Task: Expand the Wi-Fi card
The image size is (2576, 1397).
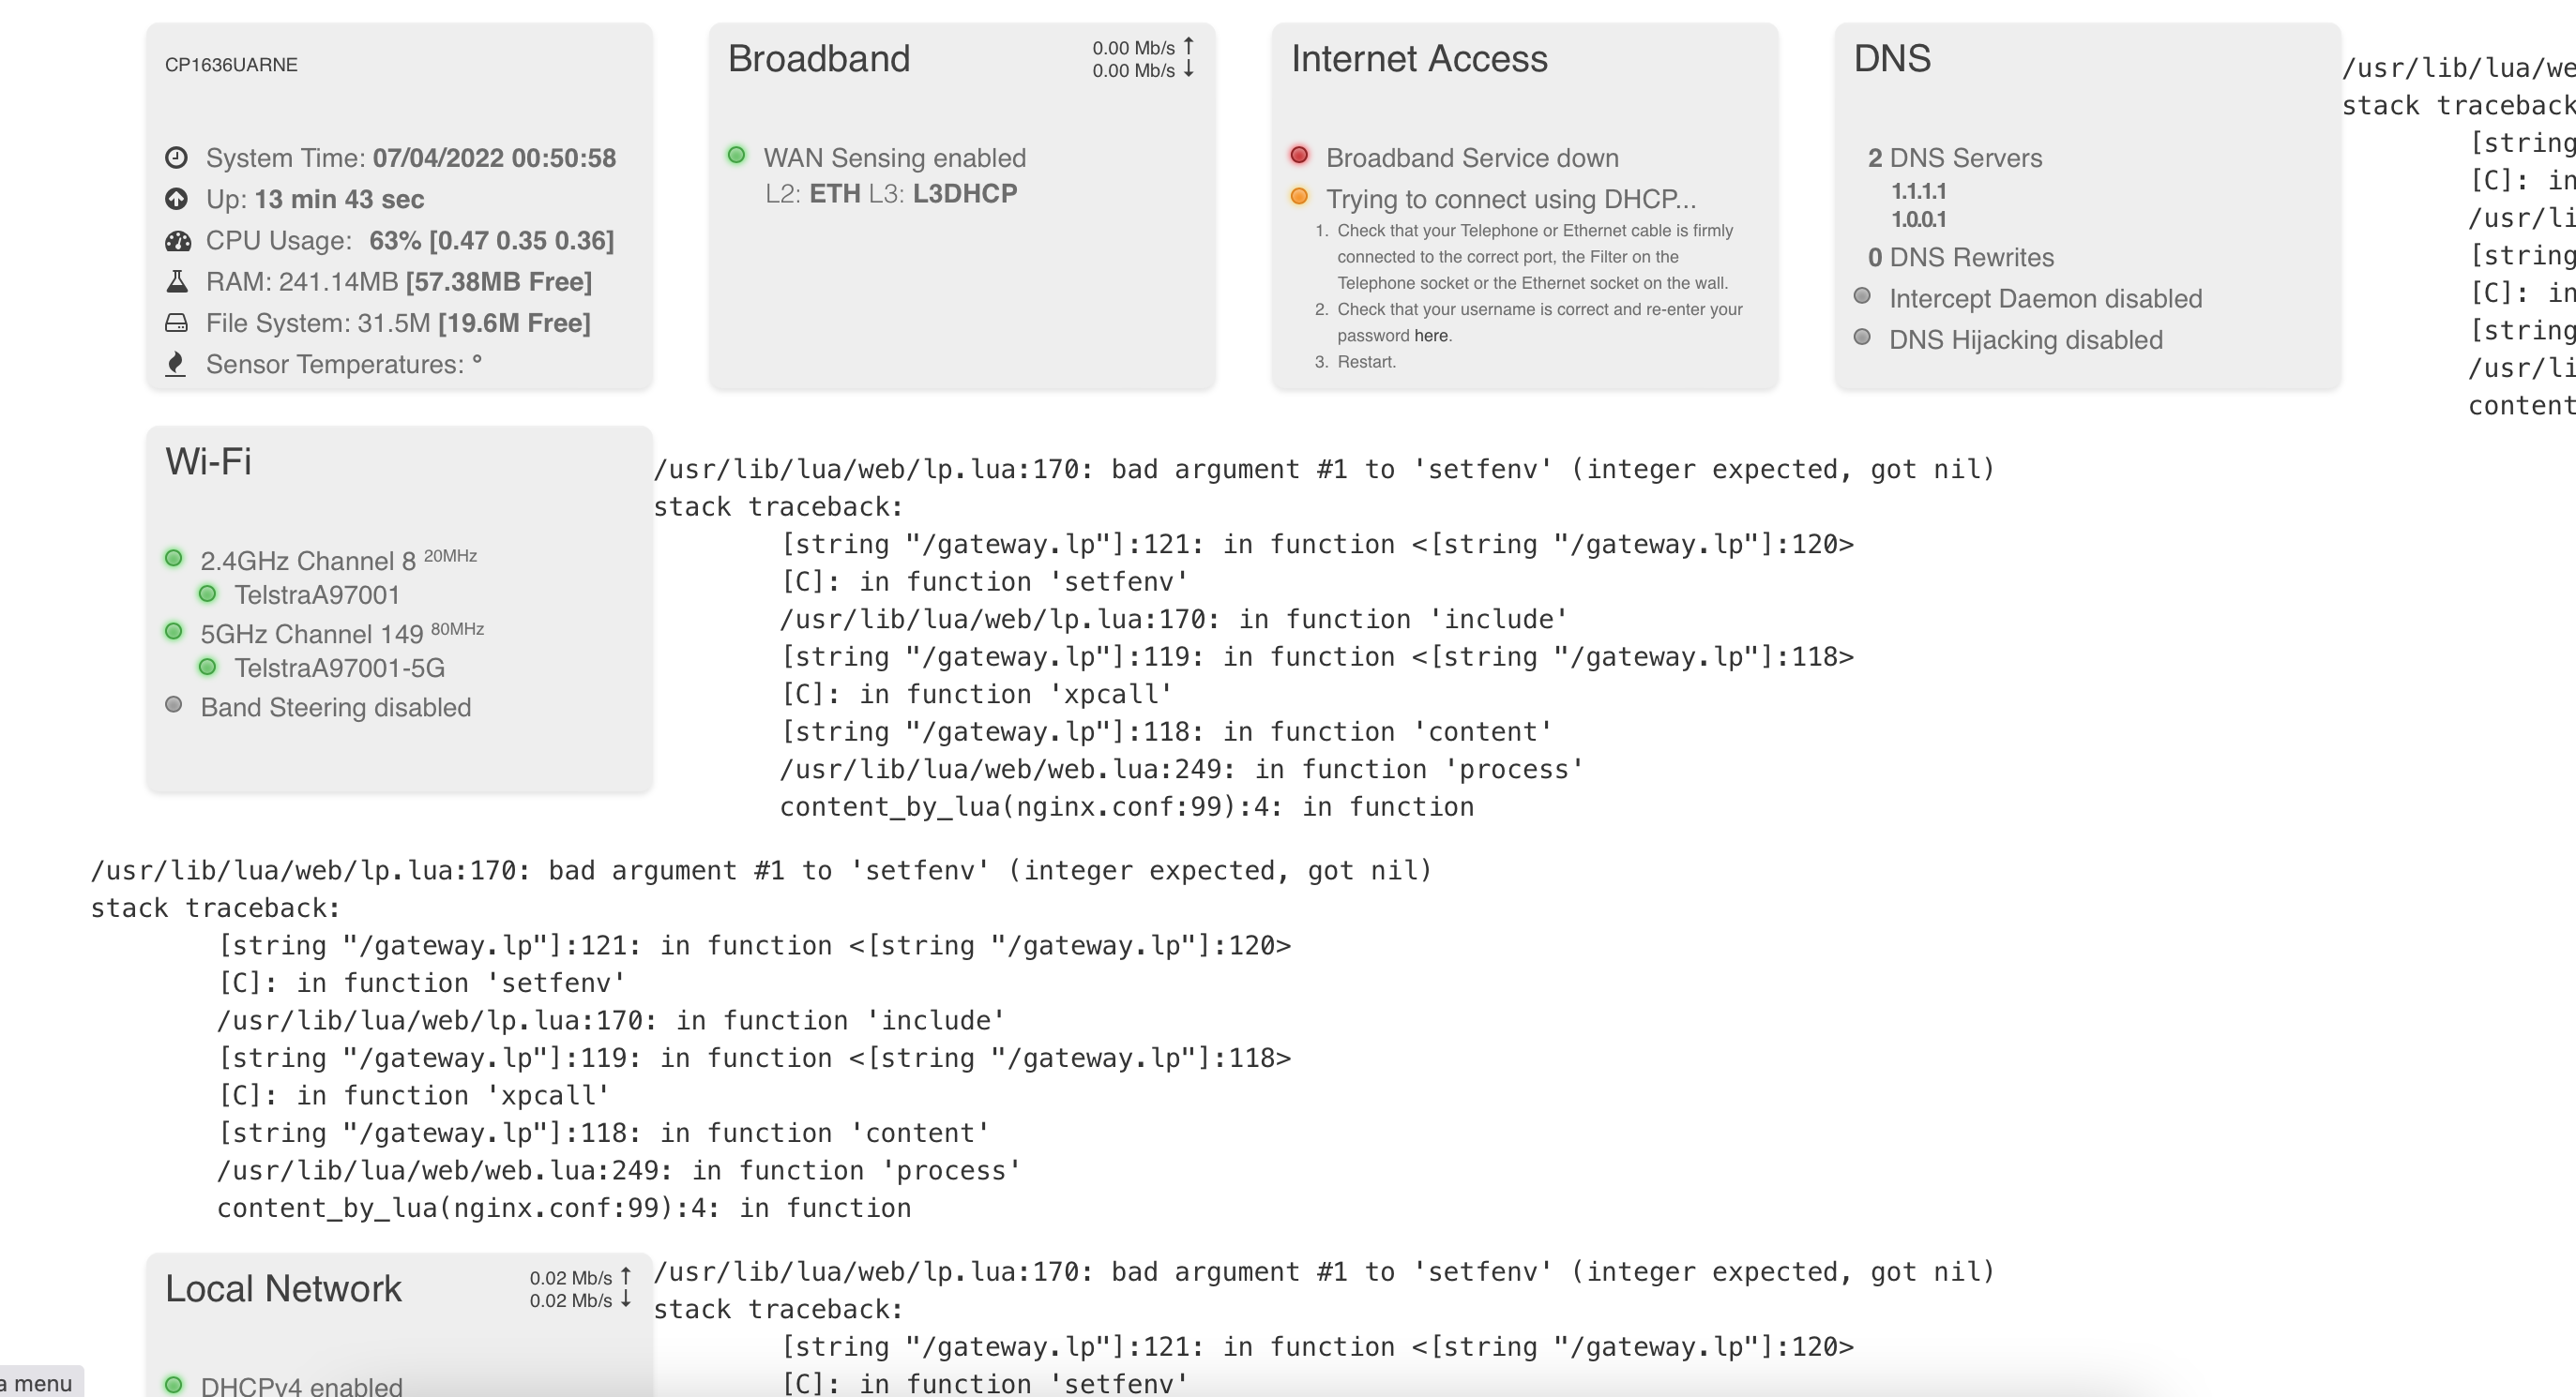Action: pos(209,460)
